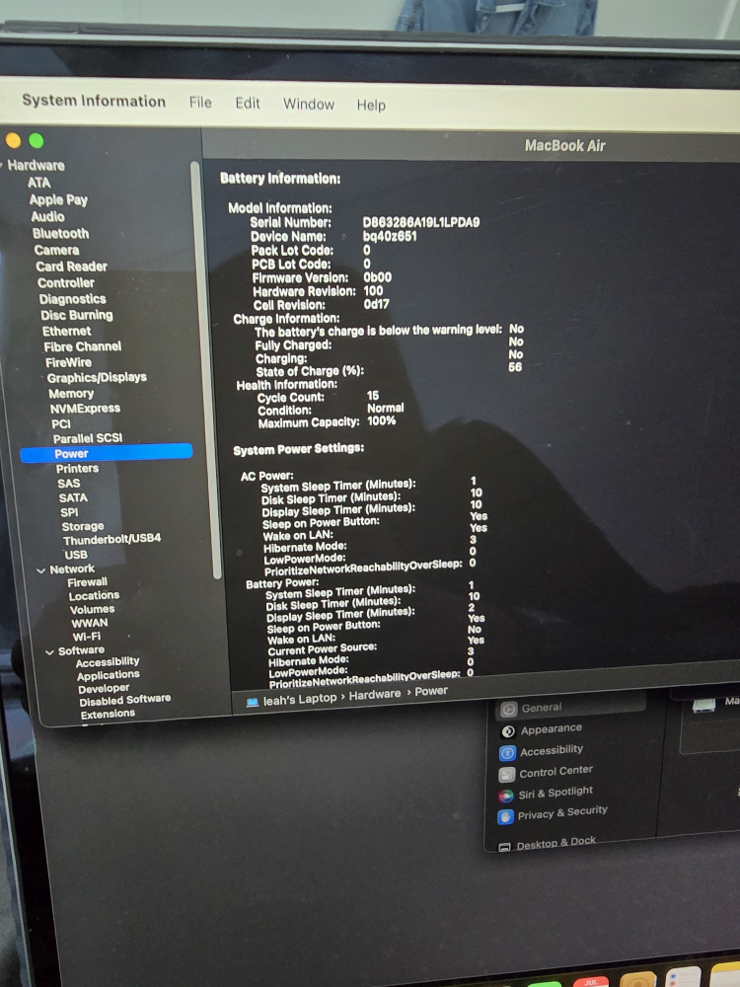Open the Help menu

pos(371,106)
